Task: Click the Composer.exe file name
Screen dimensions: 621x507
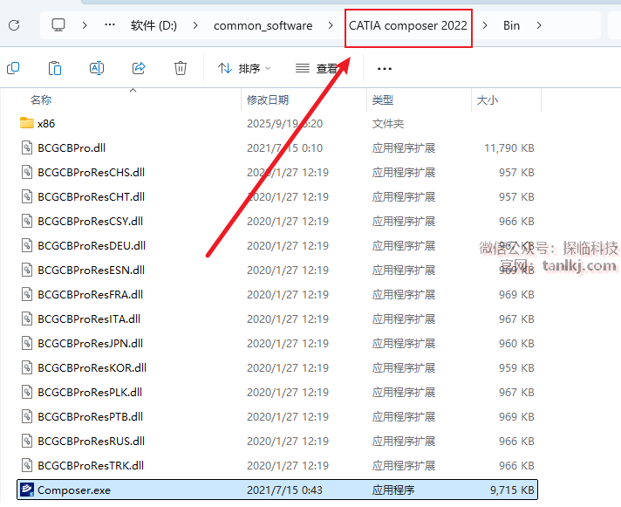Action: point(74,490)
